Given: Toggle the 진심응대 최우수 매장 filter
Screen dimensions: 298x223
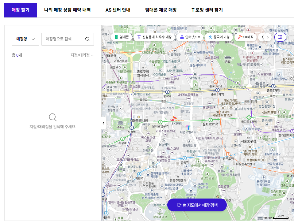Looking at the screenshot, I should (154, 37).
